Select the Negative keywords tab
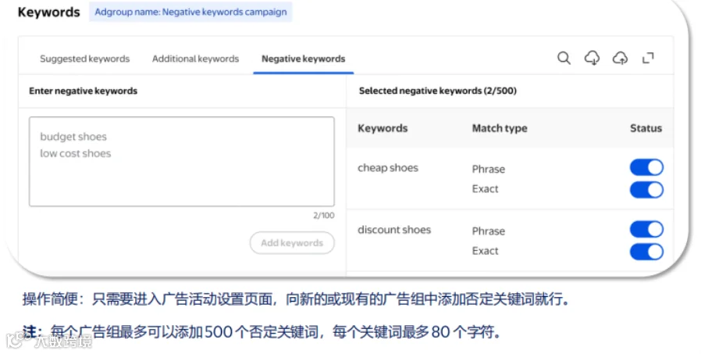701x354 pixels. (x=303, y=59)
